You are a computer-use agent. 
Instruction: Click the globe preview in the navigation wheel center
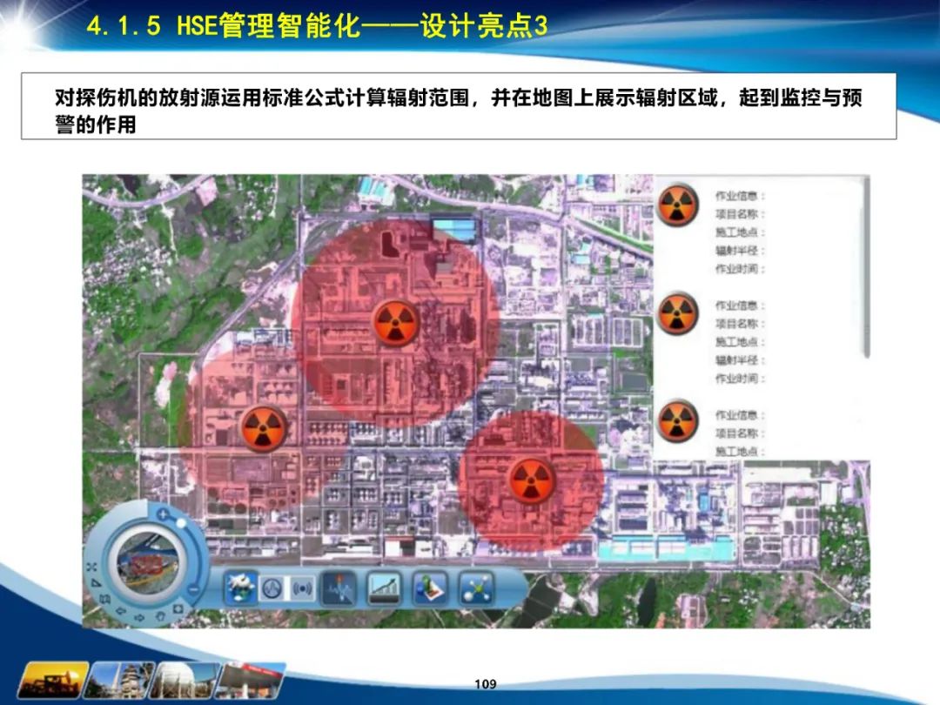(147, 562)
